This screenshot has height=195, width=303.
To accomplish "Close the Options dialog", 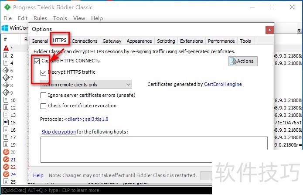I will point(269,30).
